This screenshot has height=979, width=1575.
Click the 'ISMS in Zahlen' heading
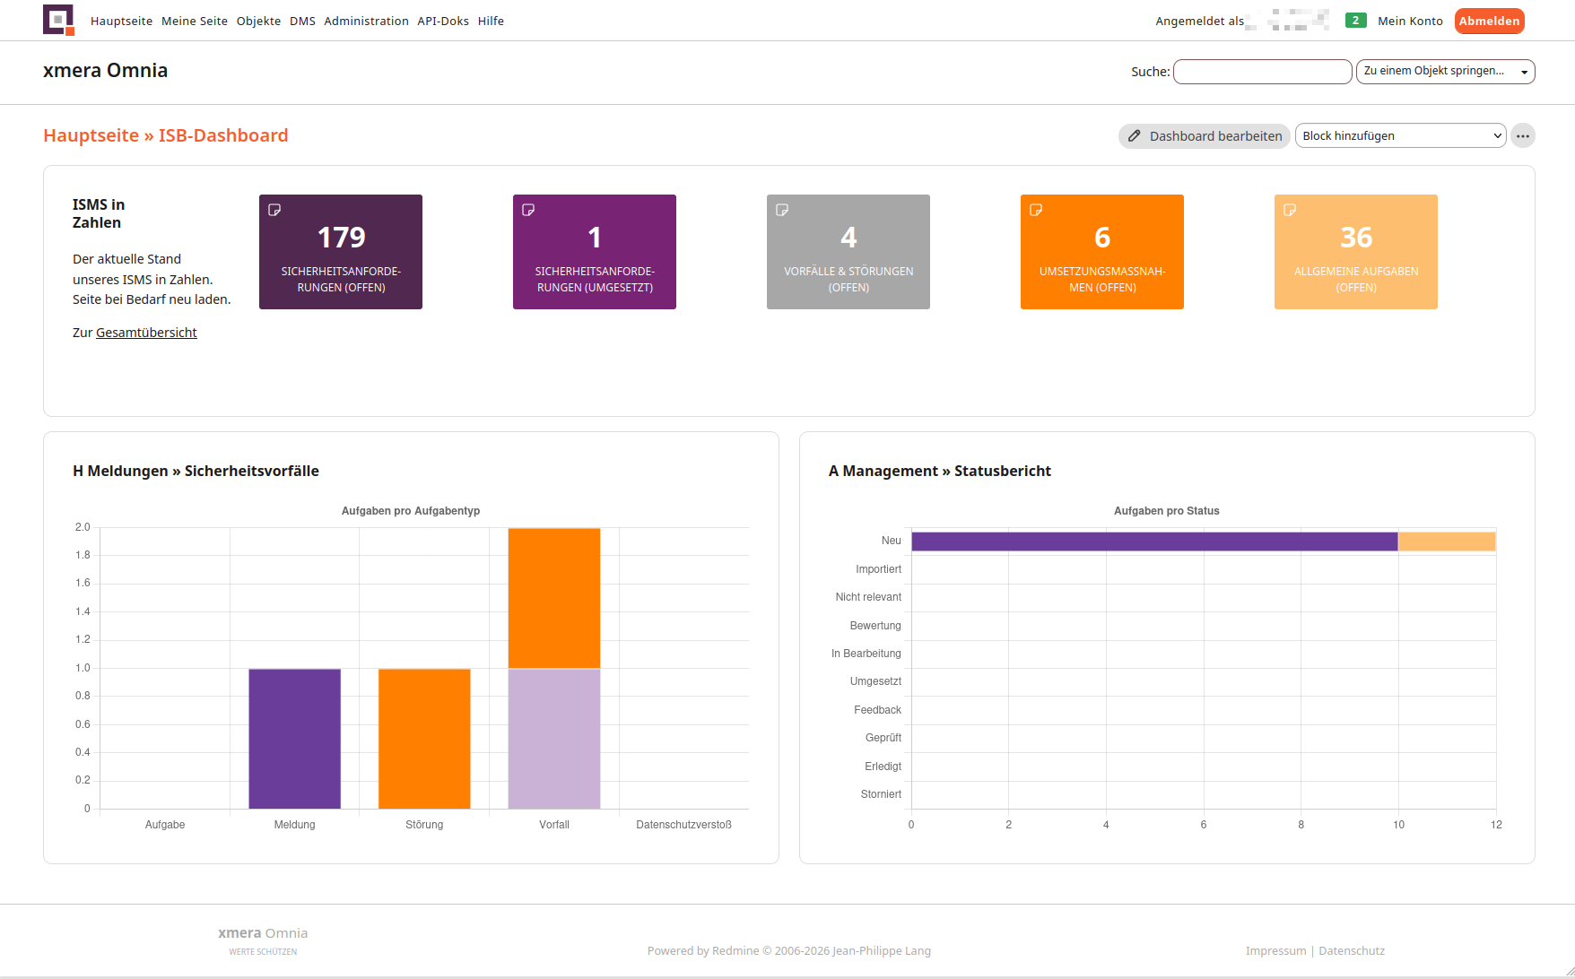(99, 213)
